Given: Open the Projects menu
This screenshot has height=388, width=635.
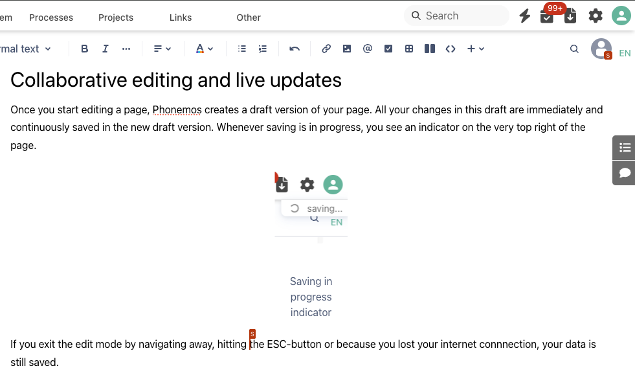Looking at the screenshot, I should (116, 17).
